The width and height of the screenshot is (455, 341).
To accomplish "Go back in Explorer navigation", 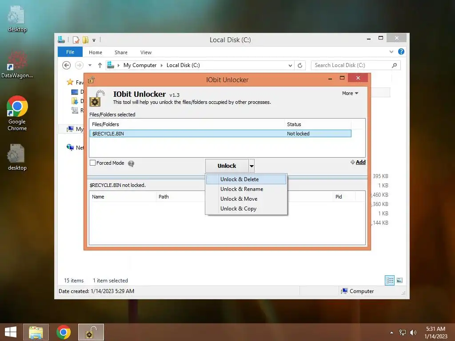I will (67, 65).
